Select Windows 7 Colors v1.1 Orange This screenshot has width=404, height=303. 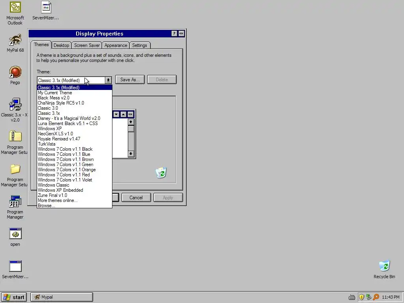(75, 170)
